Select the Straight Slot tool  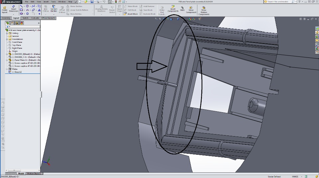tap(21, 14)
